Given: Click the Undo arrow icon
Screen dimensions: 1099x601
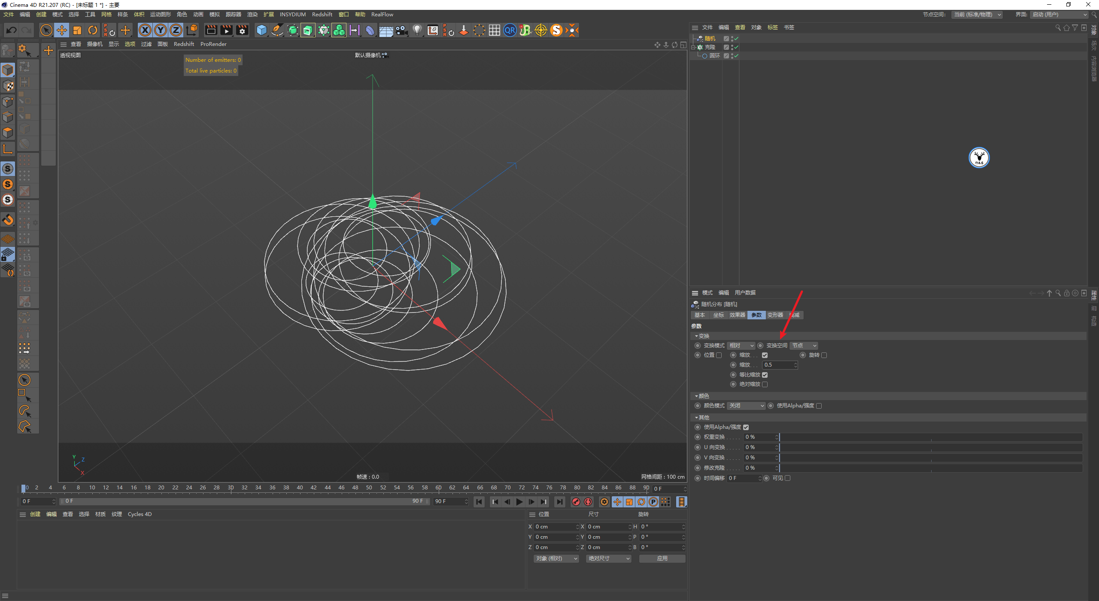Looking at the screenshot, I should point(12,30).
